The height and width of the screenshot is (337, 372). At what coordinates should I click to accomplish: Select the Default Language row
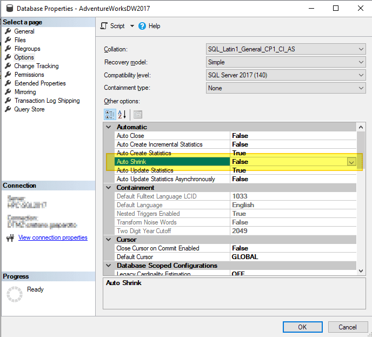click(235, 205)
